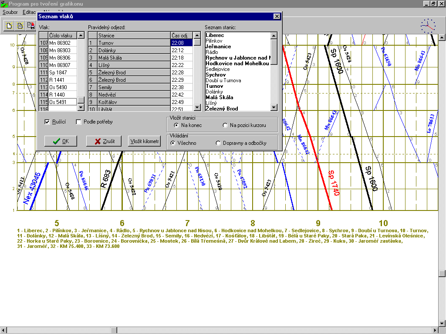
Task: Select train Mn 86907 in list
Action: click(63, 65)
